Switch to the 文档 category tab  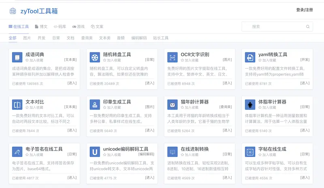[70, 38]
